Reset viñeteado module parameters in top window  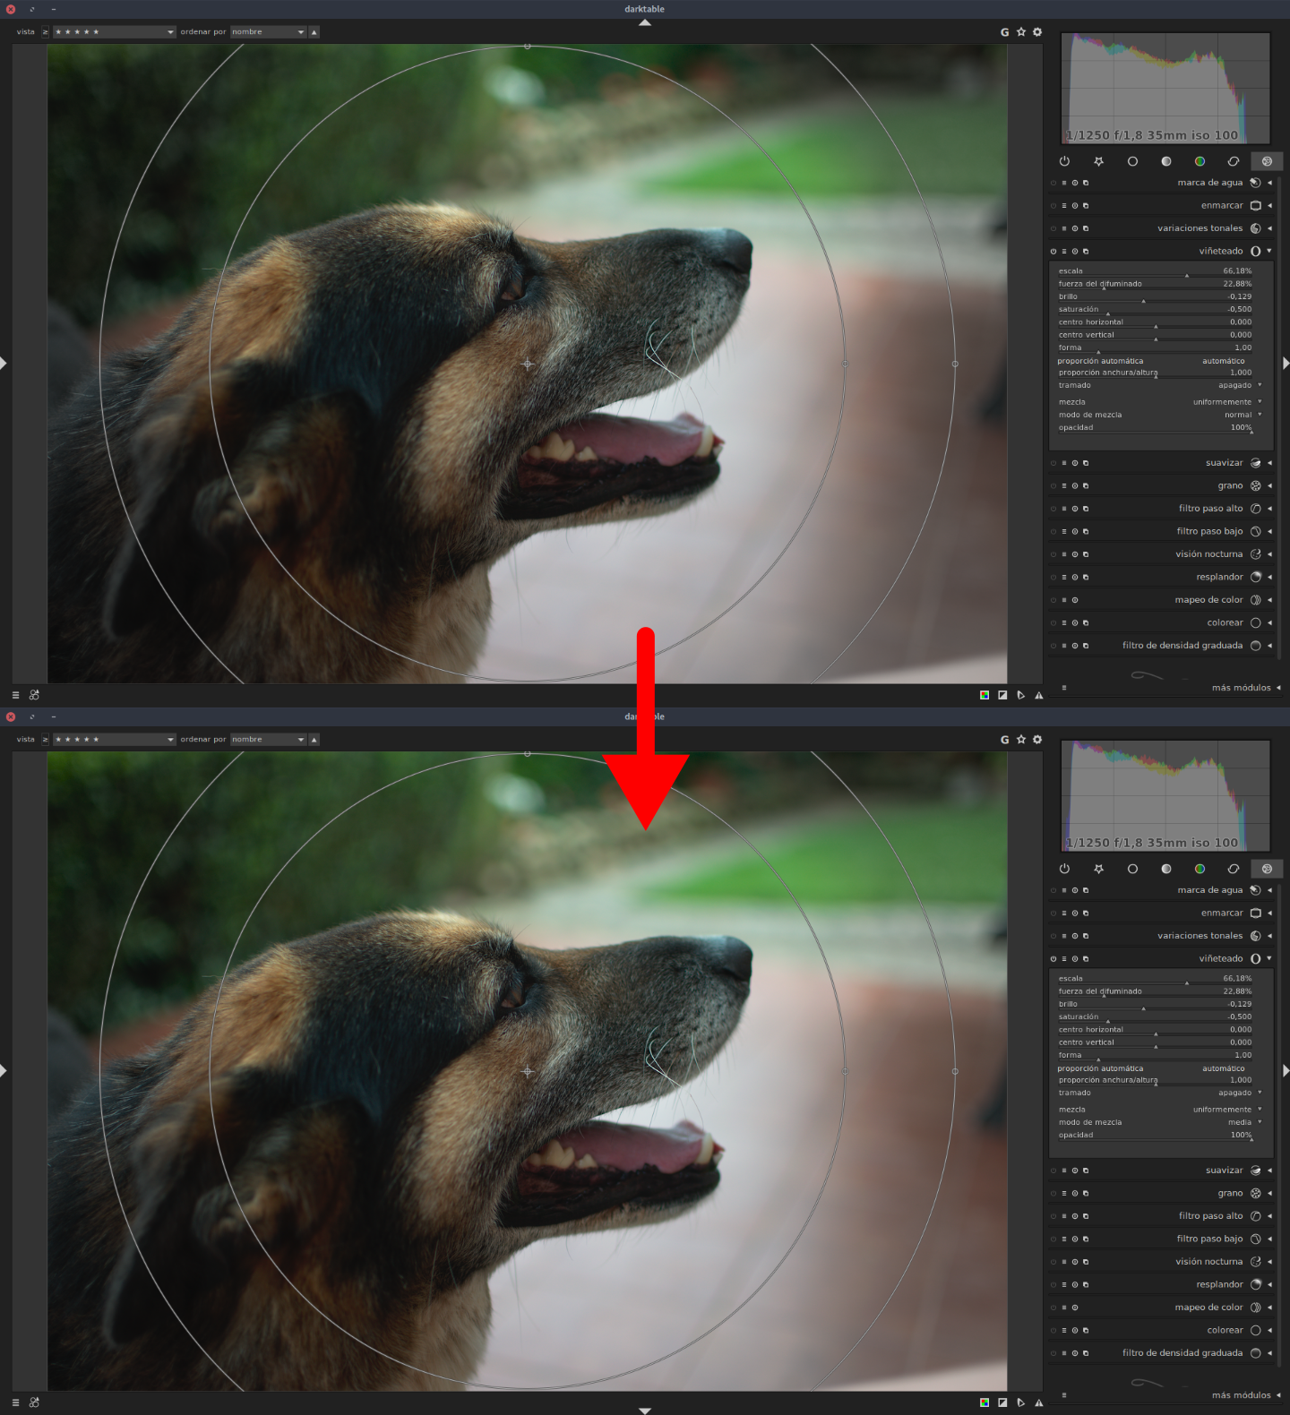click(x=1075, y=252)
